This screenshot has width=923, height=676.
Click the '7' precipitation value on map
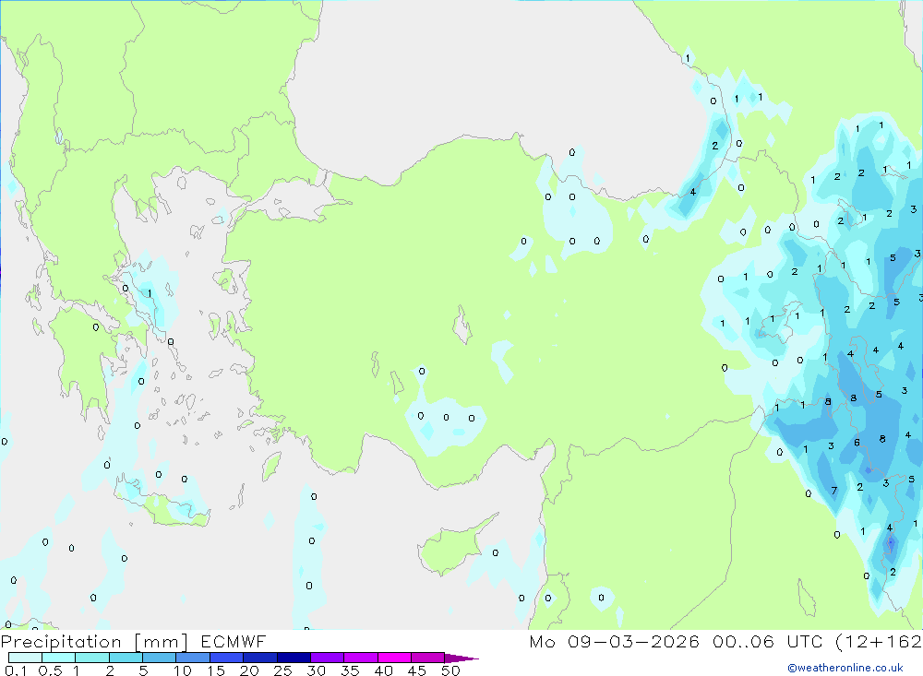click(834, 491)
